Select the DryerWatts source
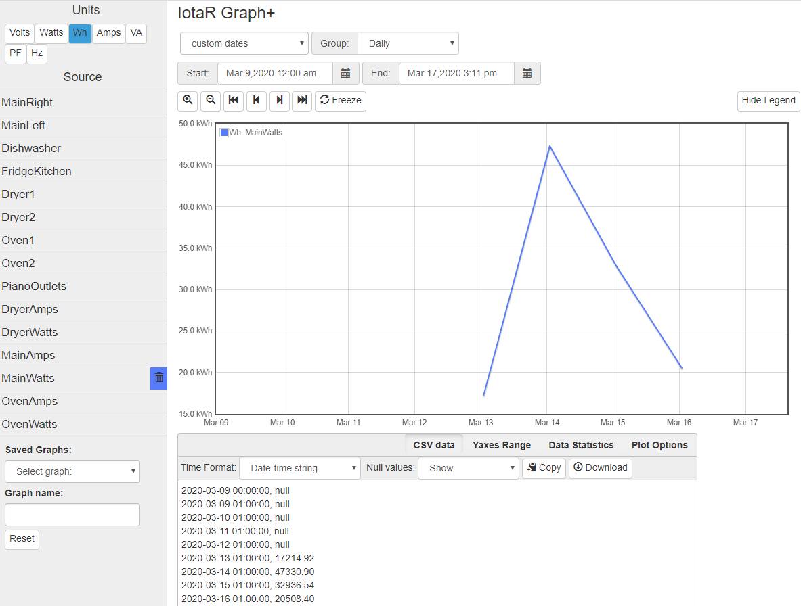 point(84,332)
